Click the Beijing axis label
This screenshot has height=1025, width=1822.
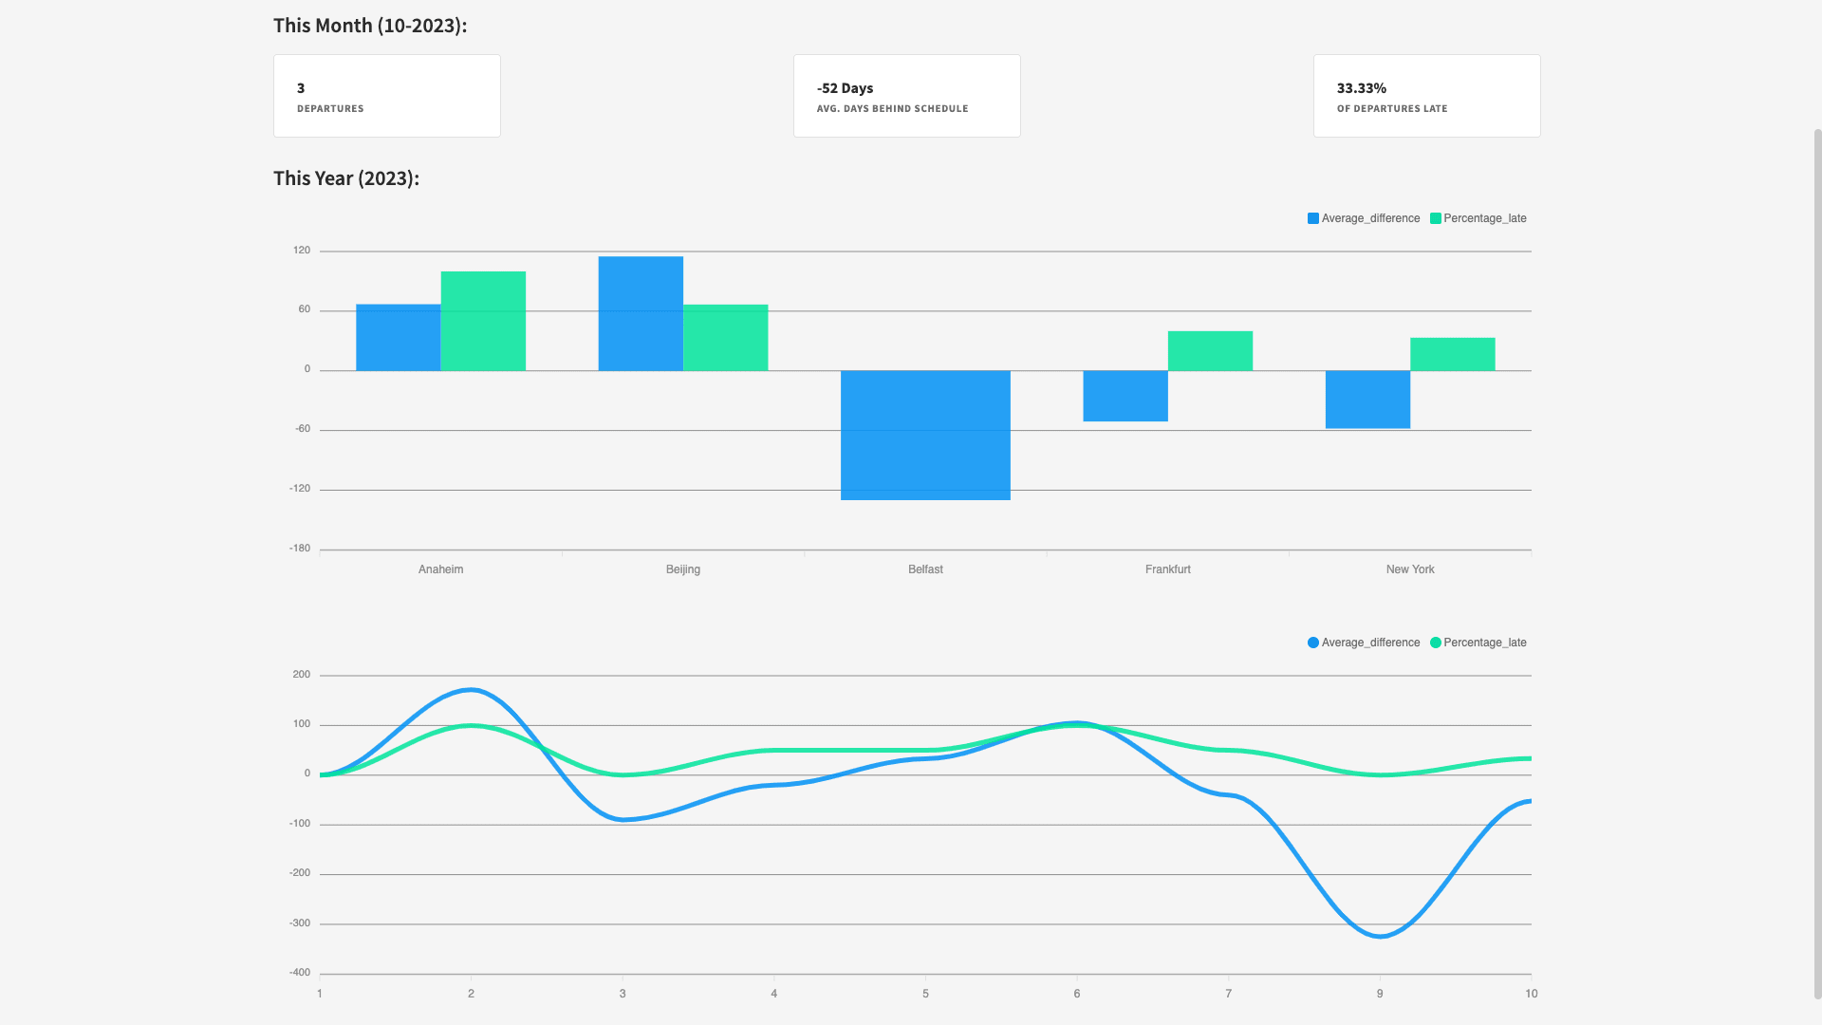click(x=683, y=569)
